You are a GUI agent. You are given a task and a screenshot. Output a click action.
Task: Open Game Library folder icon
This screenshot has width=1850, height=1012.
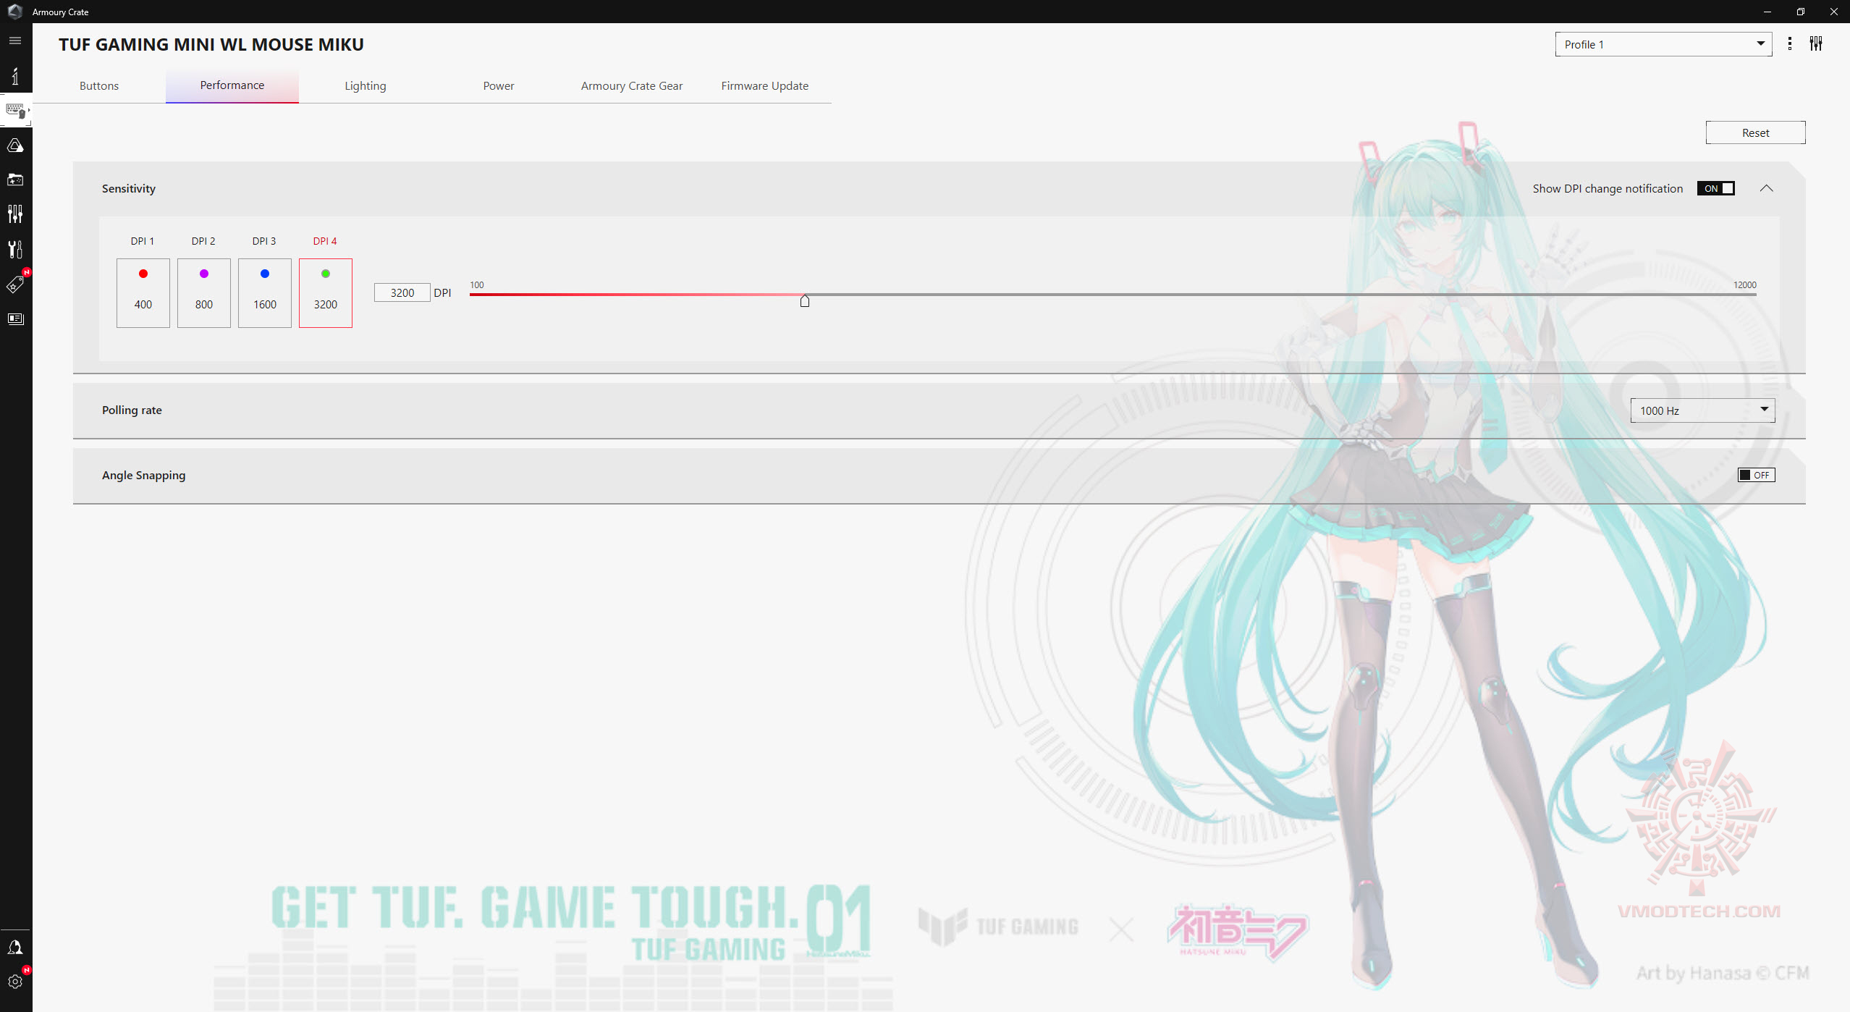[15, 180]
